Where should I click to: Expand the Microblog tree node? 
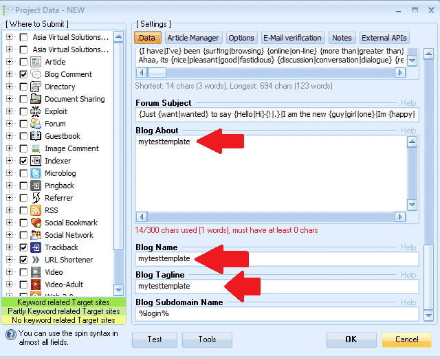click(10, 173)
